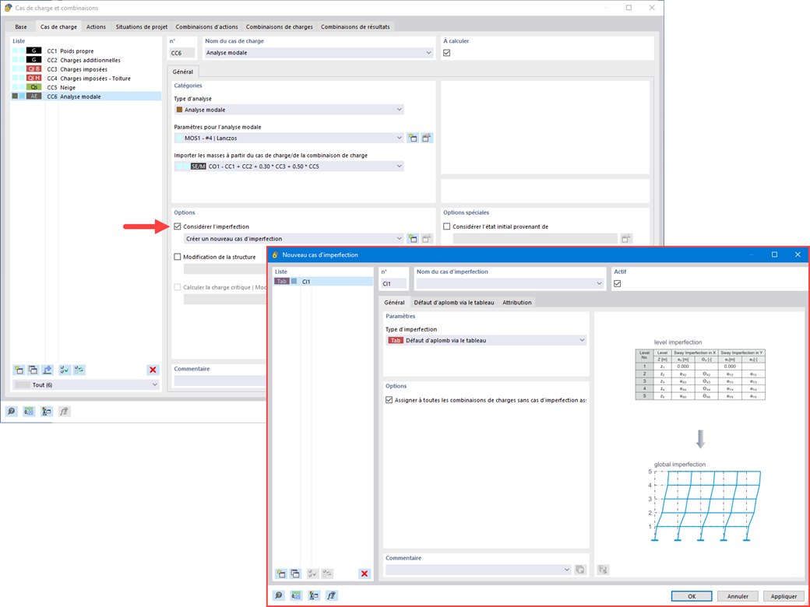Delete all load cases with the red X icon
Screen dimensions: 810x607
coord(153,370)
